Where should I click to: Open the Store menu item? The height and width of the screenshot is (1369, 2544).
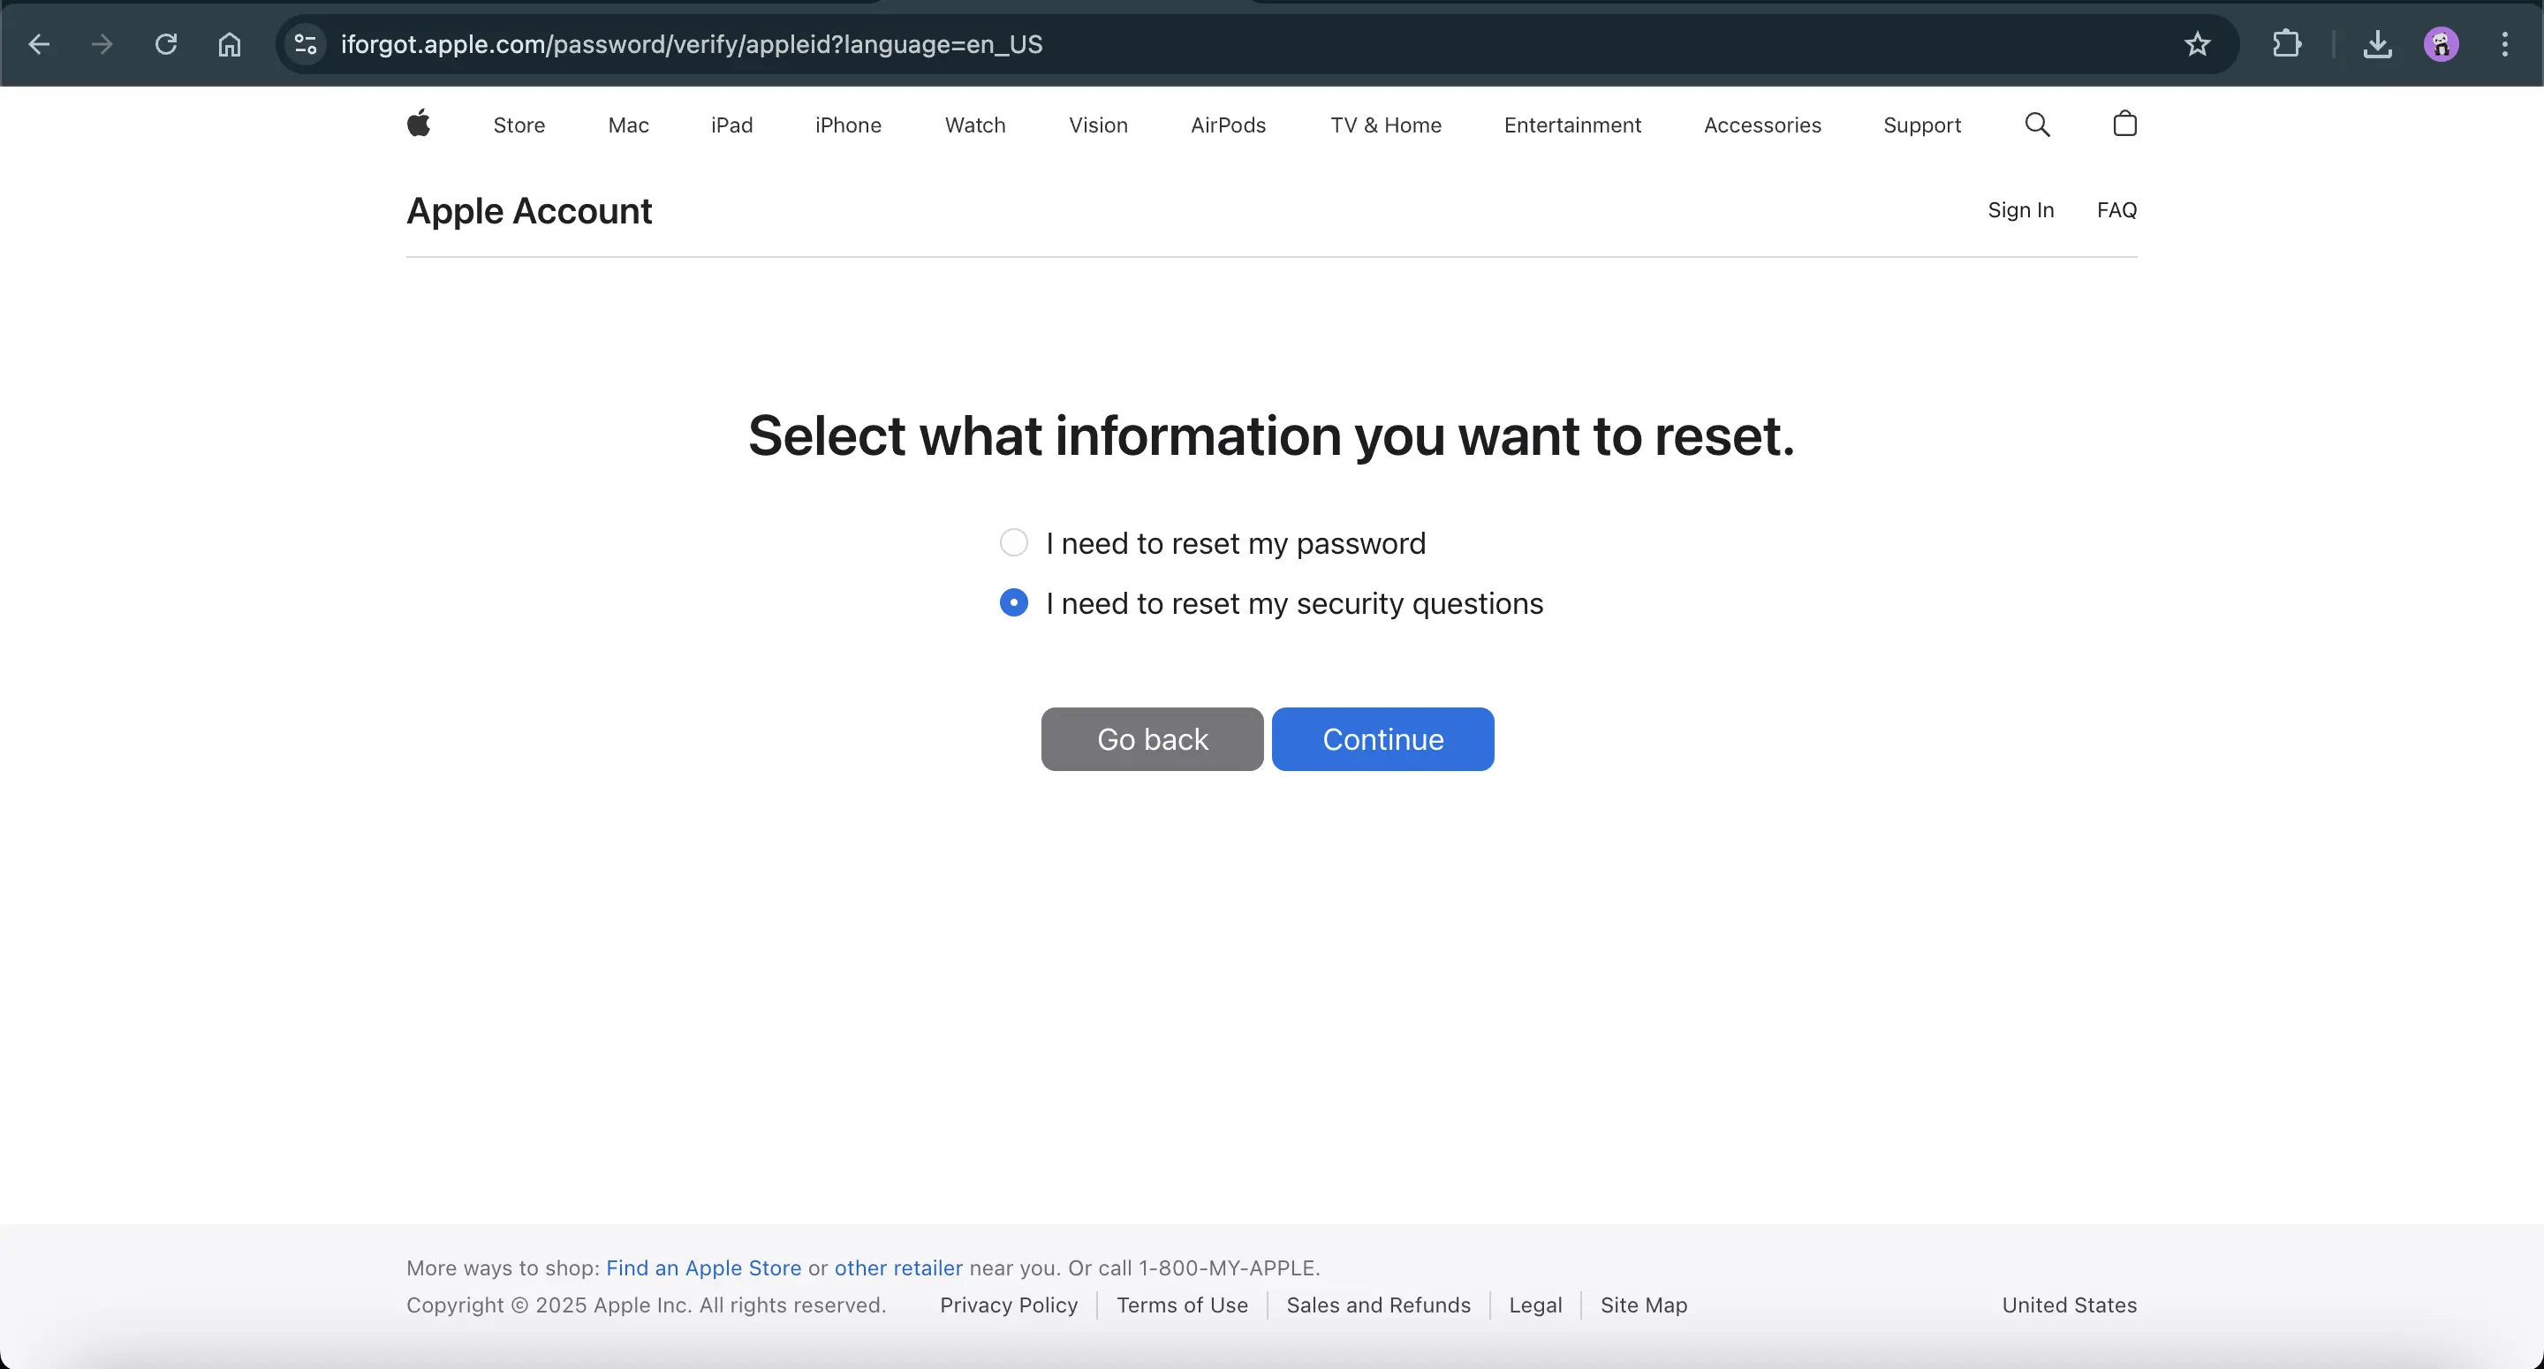(519, 125)
